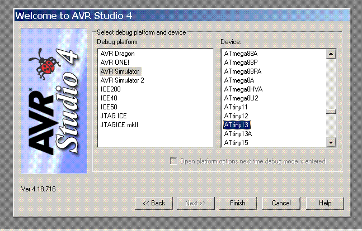The width and height of the screenshot is (362, 231).
Task: Click device list scroll down arrow
Action: [331, 142]
